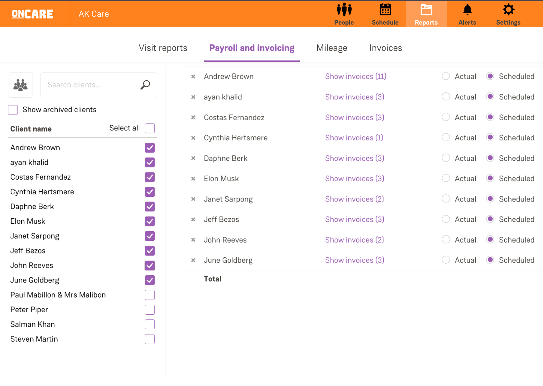Screen dimensions: 543x386
Task: Open the Settings gear icon
Action: point(508,10)
